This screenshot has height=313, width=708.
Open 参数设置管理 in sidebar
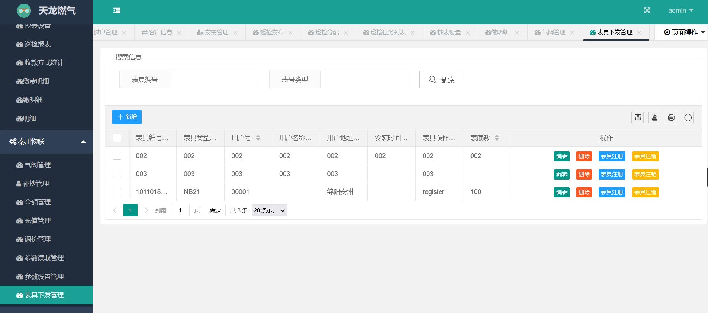click(x=46, y=277)
